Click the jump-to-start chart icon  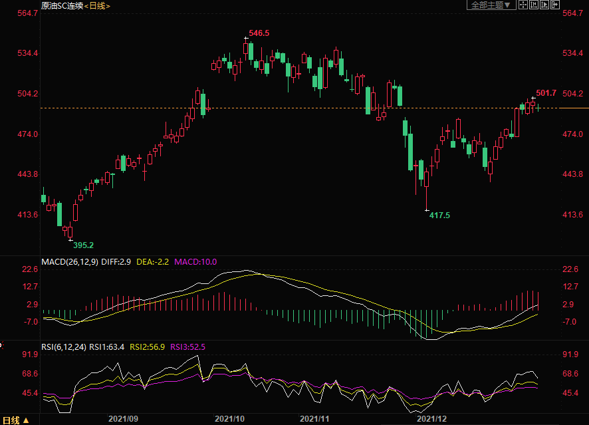point(533,5)
